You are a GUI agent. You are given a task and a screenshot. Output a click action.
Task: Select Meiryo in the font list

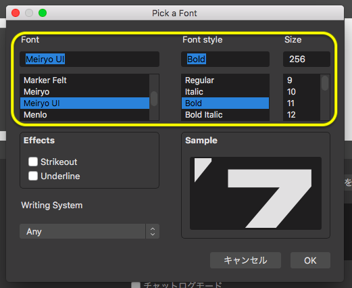click(84, 92)
